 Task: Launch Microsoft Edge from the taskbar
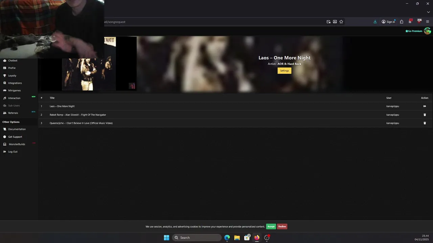[x=227, y=238]
